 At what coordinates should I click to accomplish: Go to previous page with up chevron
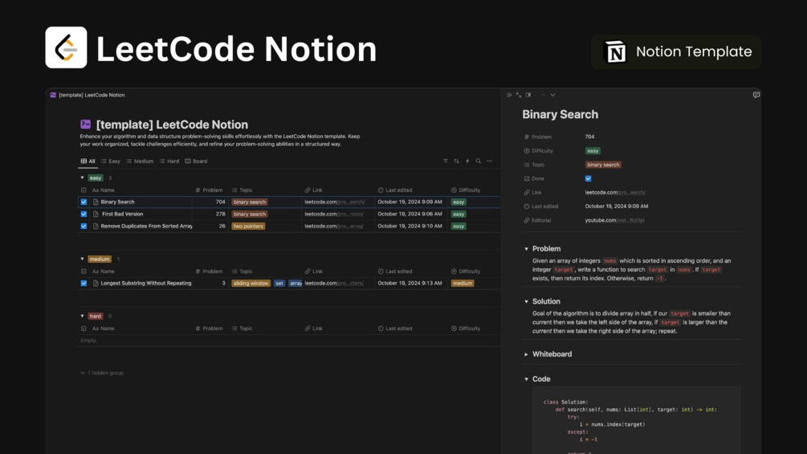pyautogui.click(x=543, y=96)
